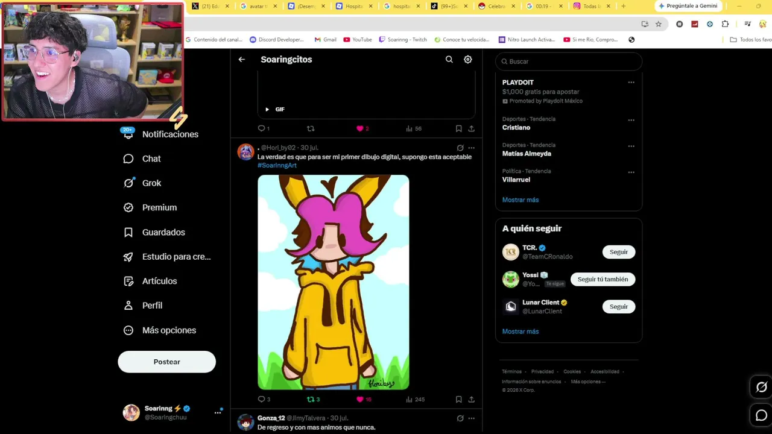Screen dimensions: 772x434
Task: Open search within the Soaringcitos list
Action: pyautogui.click(x=449, y=60)
